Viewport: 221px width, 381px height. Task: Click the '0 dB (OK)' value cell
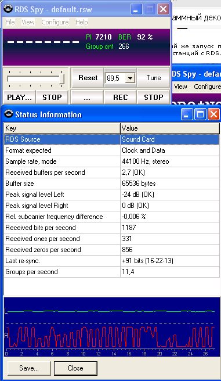tap(170, 206)
